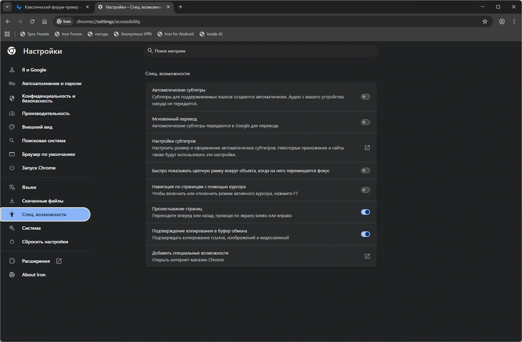Click the Iron site info chip
The width and height of the screenshot is (522, 342).
coord(64,21)
